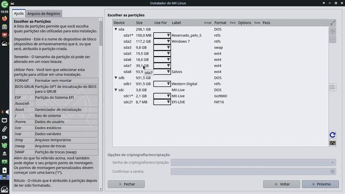Click the display/screen tray icon
This screenshot has width=345, height=194.
coord(4,120)
